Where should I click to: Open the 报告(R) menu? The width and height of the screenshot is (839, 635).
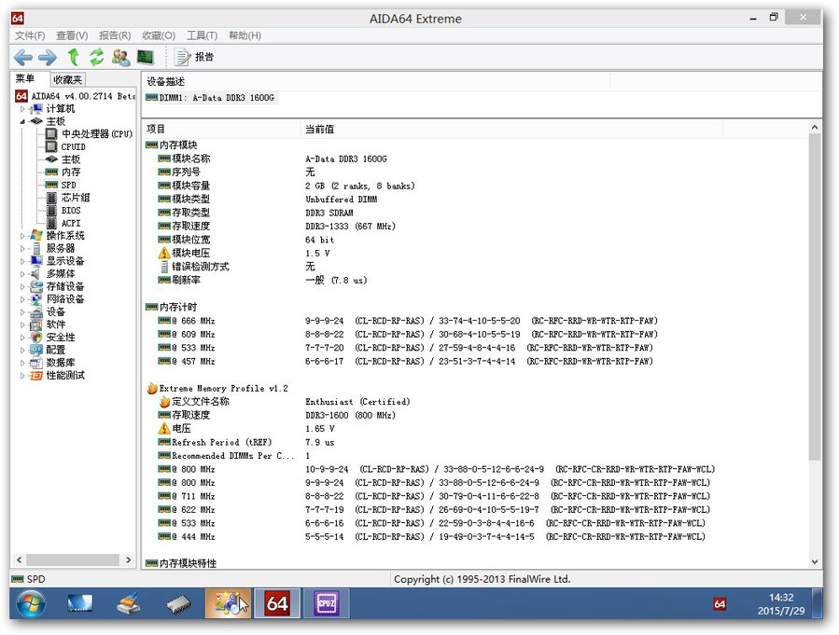tap(115, 35)
